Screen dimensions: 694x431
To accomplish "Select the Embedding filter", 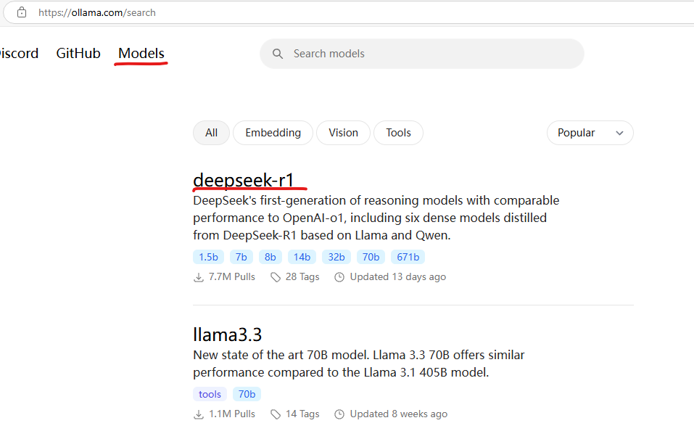I will (x=273, y=133).
